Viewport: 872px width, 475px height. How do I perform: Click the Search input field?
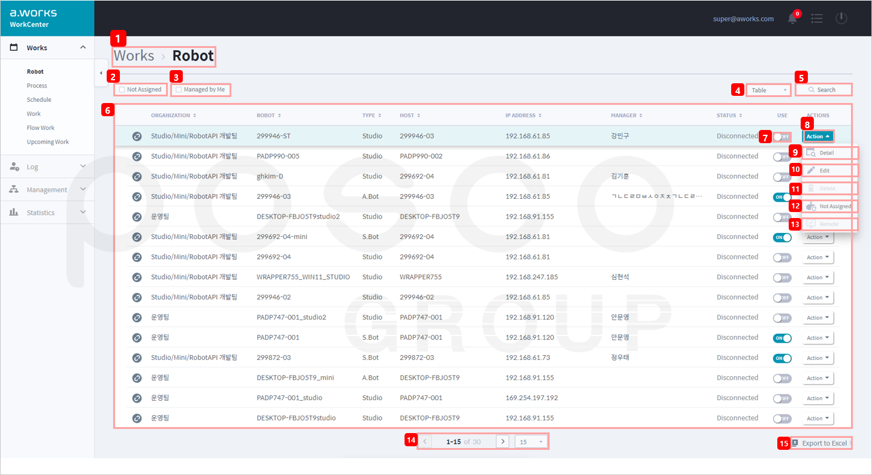pos(824,90)
